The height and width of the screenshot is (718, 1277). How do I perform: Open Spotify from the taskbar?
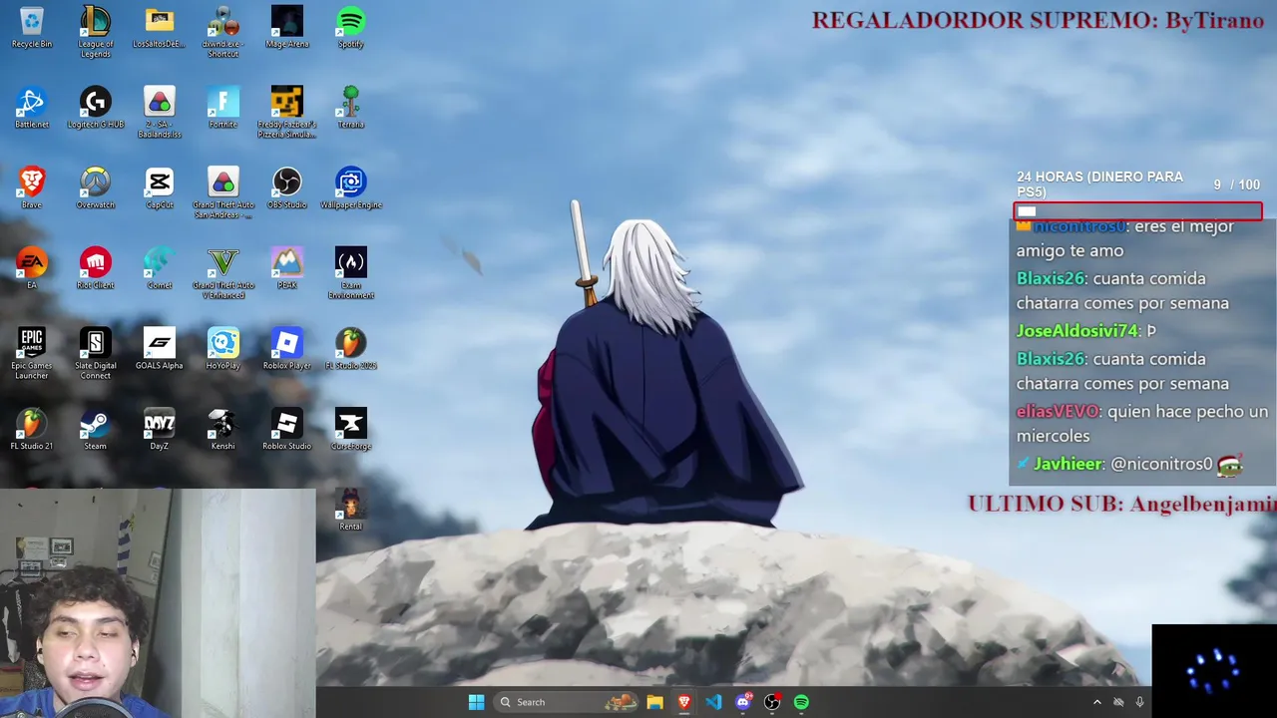pyautogui.click(x=801, y=702)
